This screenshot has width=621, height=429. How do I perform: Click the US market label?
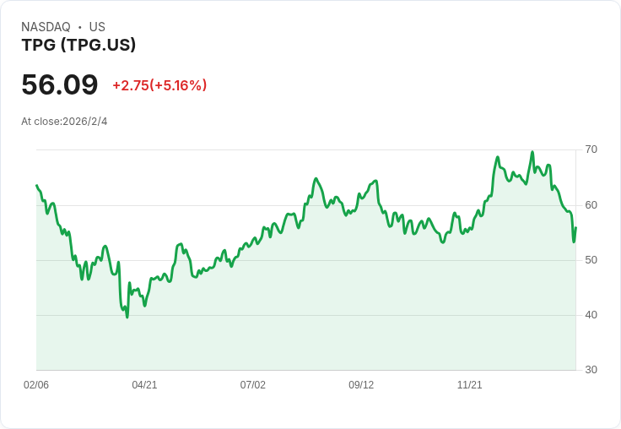click(97, 27)
